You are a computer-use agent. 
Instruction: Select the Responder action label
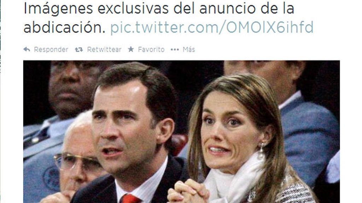pos(51,49)
